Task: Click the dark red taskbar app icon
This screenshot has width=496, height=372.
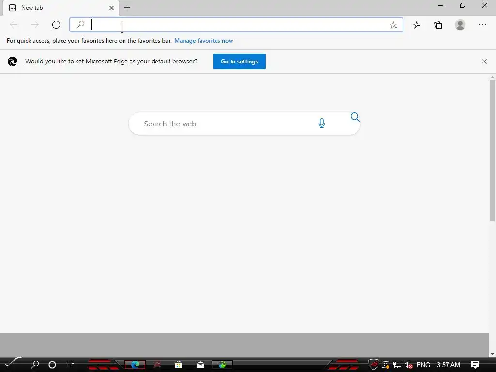Action: 157,365
